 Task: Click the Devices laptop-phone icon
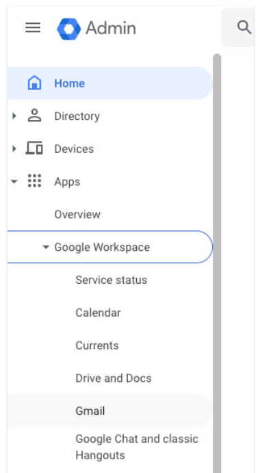click(x=34, y=149)
